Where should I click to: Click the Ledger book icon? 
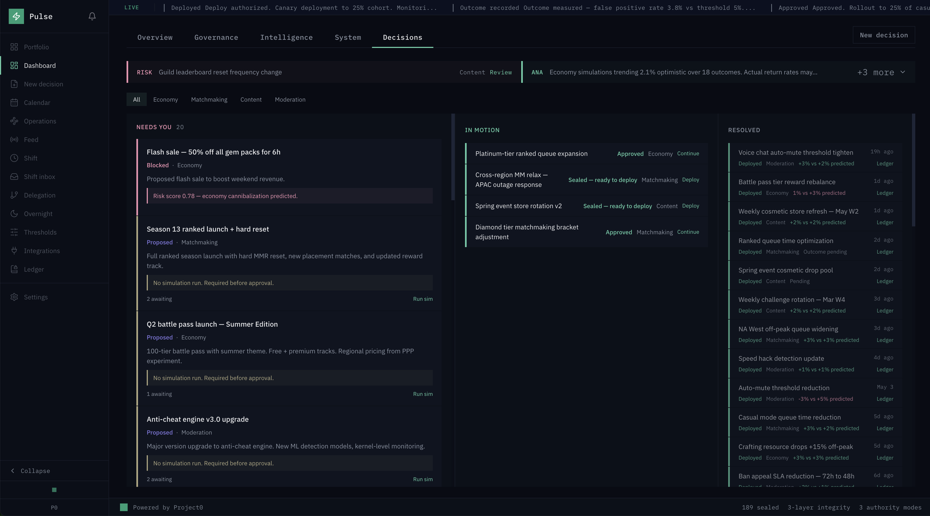point(14,269)
